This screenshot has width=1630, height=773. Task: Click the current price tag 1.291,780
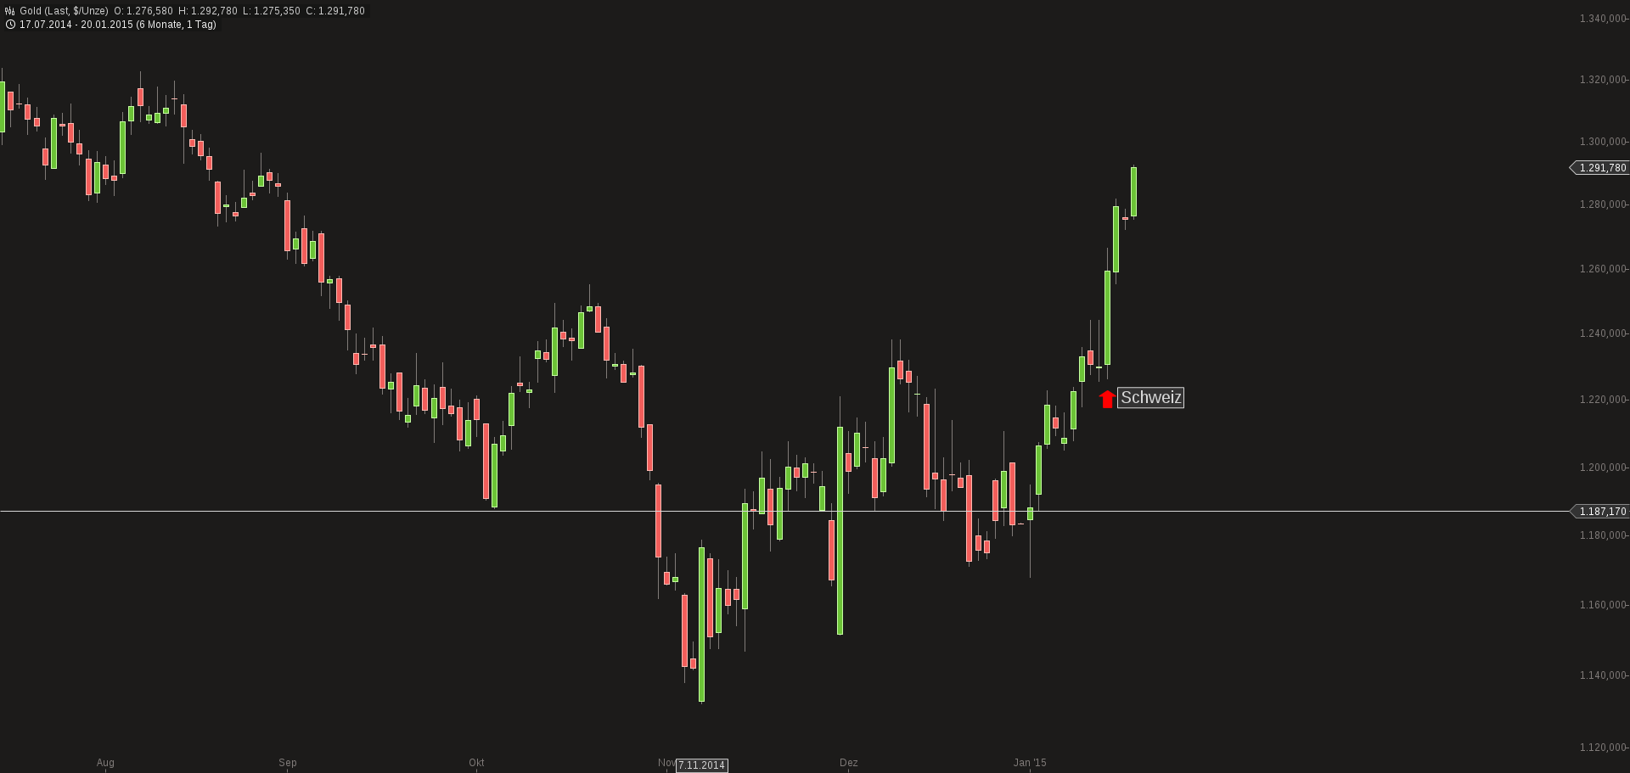[x=1602, y=168]
